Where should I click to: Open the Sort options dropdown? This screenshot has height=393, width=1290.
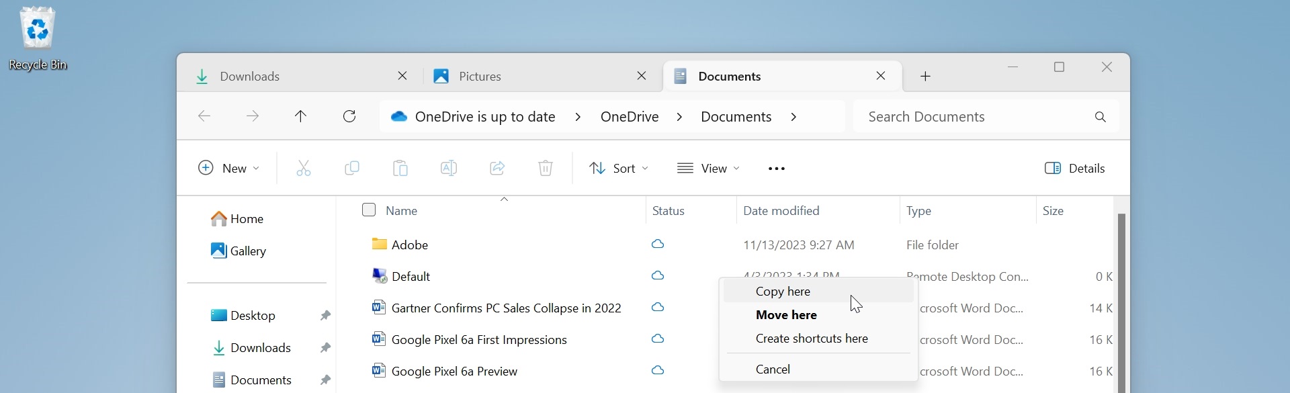619,168
